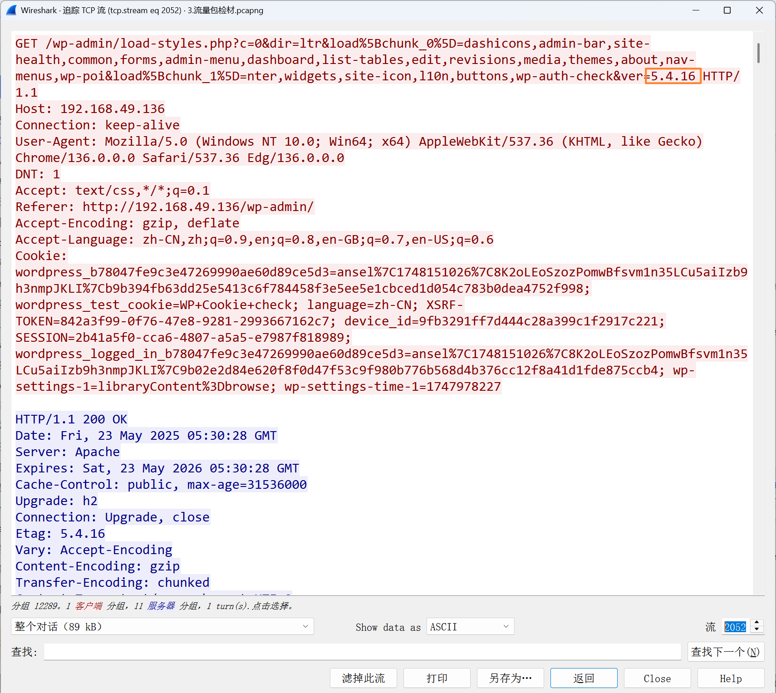
Task: Close the window with title bar X
Action: [759, 10]
